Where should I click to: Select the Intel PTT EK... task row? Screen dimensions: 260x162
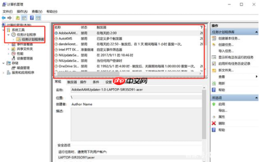(x=129, y=50)
